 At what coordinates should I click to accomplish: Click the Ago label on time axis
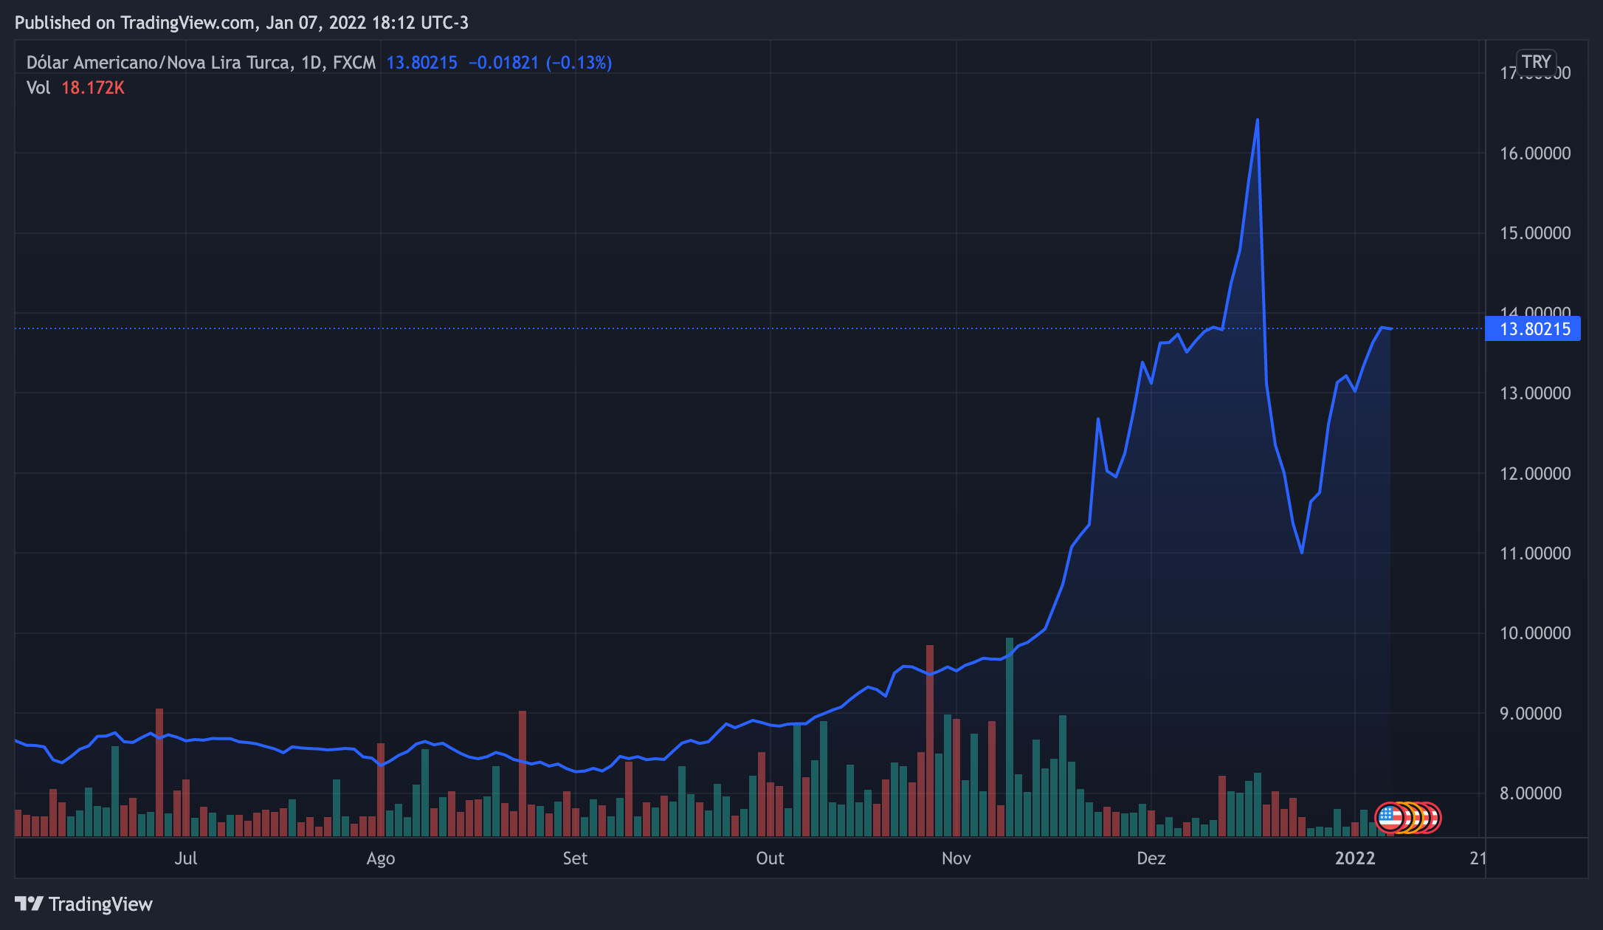pos(381,858)
